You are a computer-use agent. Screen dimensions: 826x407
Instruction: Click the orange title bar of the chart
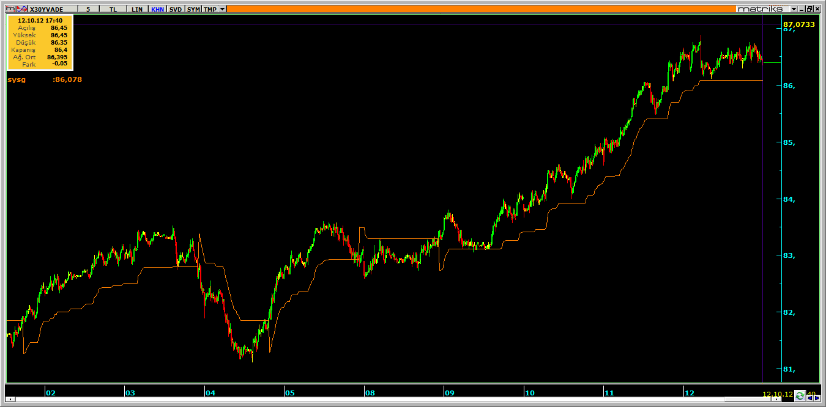tap(480, 9)
